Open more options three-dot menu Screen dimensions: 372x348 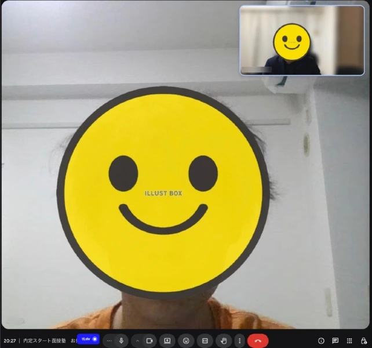[x=239, y=340]
